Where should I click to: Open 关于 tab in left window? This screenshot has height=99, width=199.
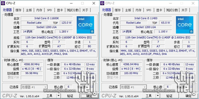pyautogui.click(x=85, y=10)
